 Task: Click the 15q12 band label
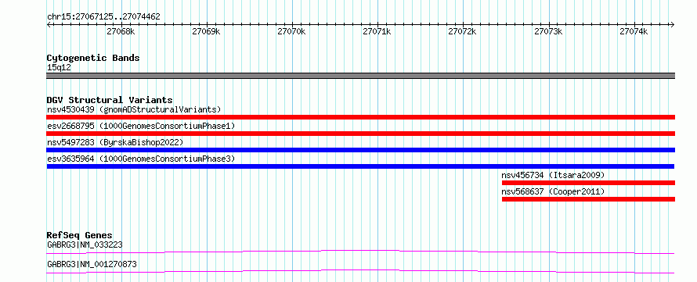[59, 68]
